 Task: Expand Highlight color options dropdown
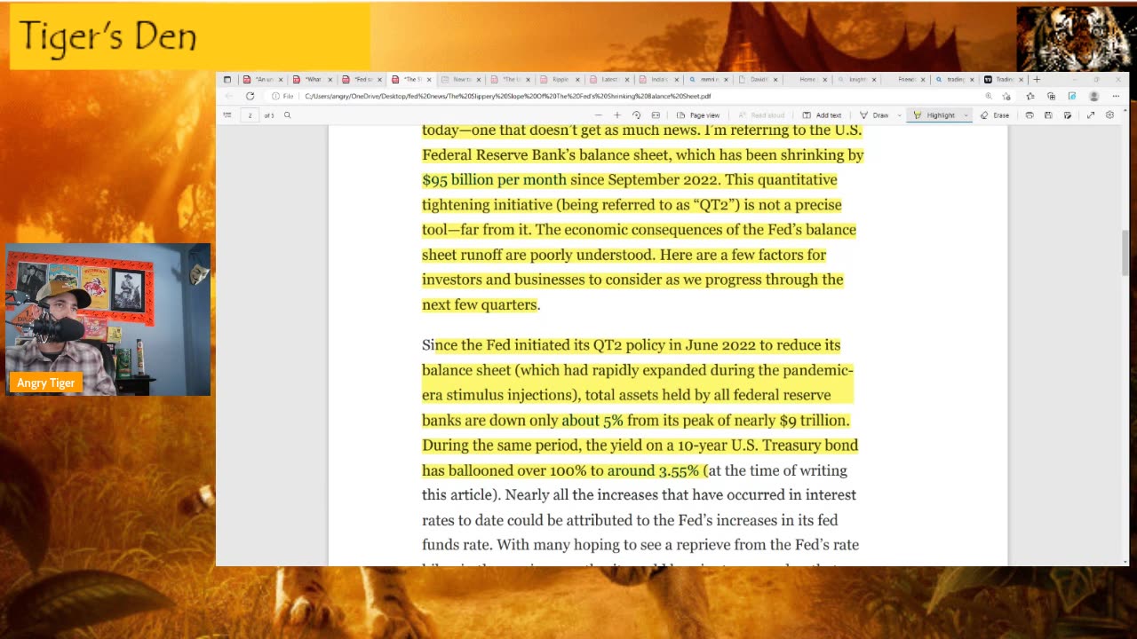966,115
